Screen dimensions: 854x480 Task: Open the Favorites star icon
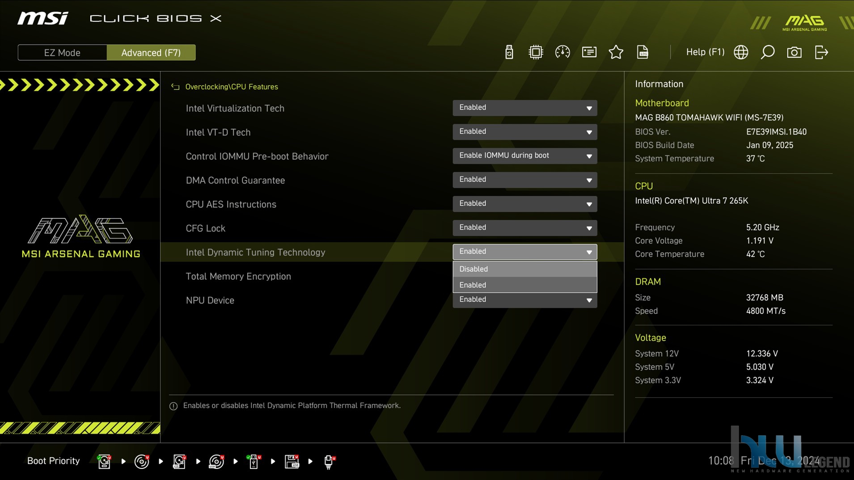[x=616, y=52]
